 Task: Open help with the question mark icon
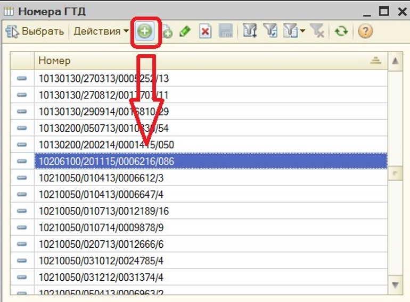coord(365,32)
